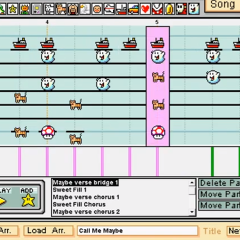240x240 pixels.
Task: Click the parts list scroll down arrow
Action: tap(192, 212)
